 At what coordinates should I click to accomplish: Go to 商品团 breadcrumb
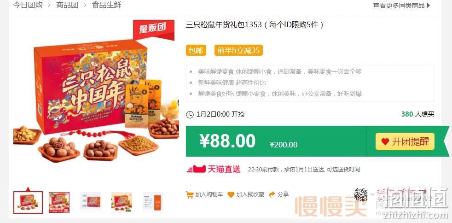(67, 5)
